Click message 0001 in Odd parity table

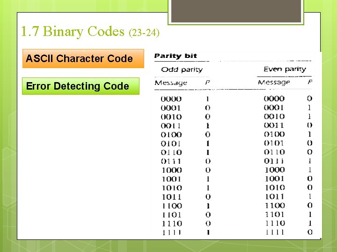[171, 108]
